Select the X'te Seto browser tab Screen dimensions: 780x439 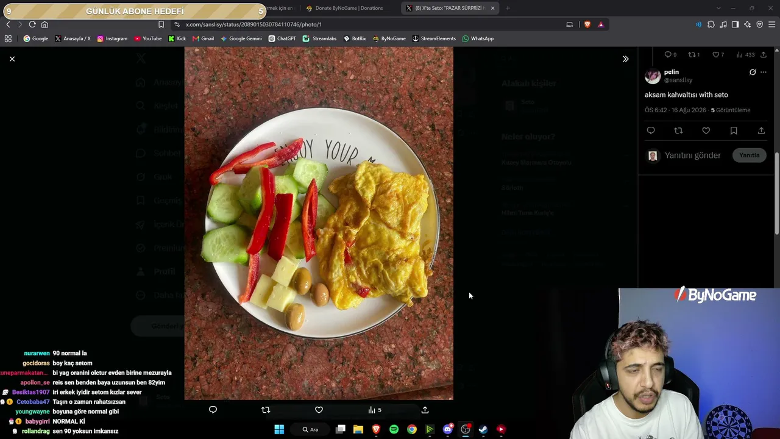point(450,8)
